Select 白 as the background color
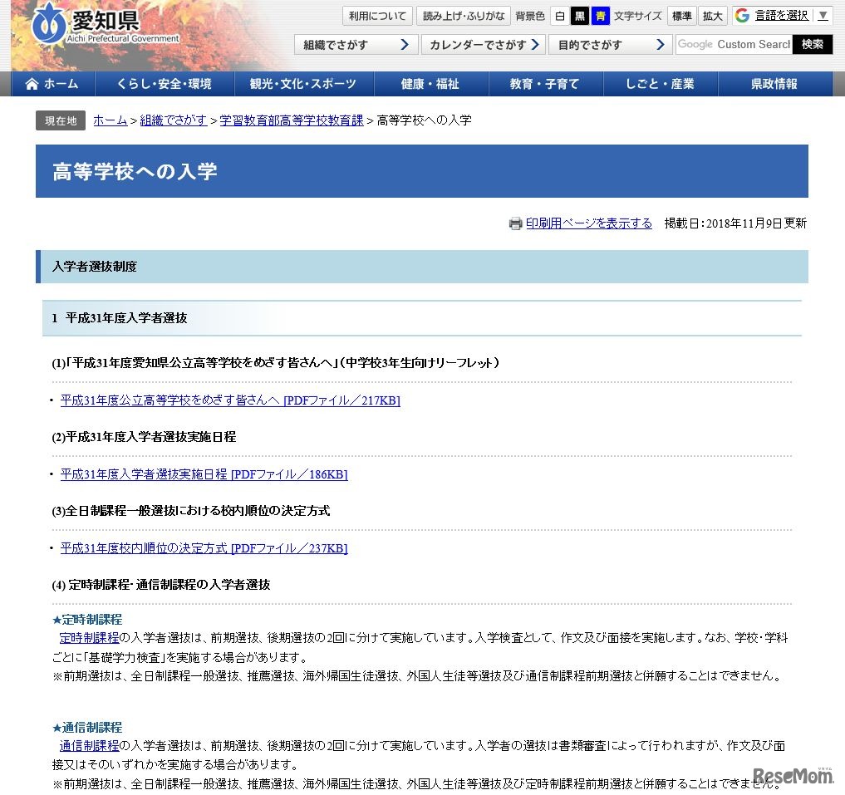The width and height of the screenshot is (845, 795). 560,15
